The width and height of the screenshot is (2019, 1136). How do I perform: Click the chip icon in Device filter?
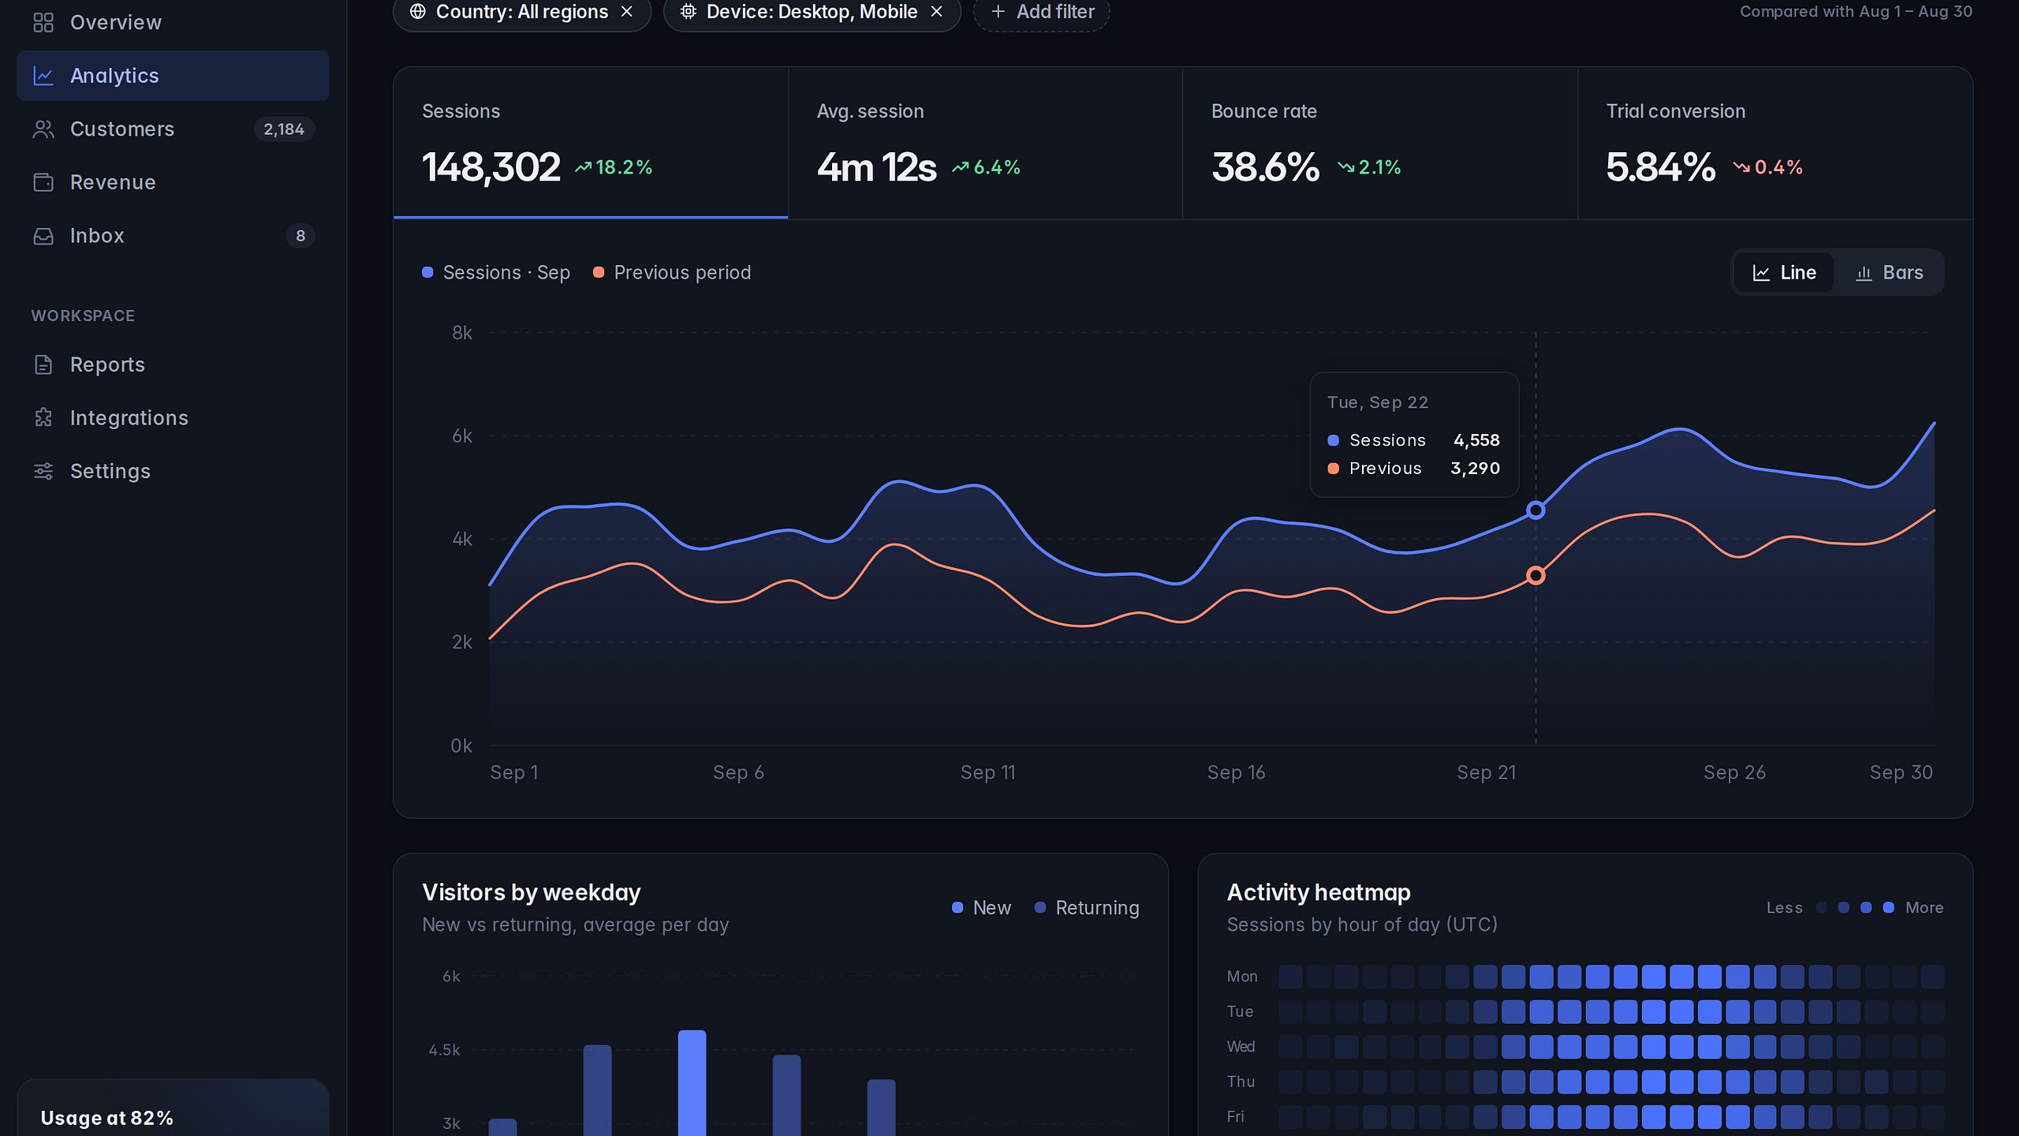(x=689, y=12)
